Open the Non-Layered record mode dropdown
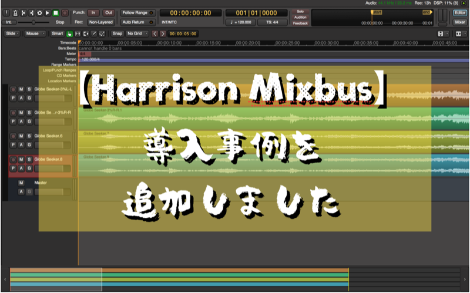The width and height of the screenshot is (470, 293). coord(101,22)
